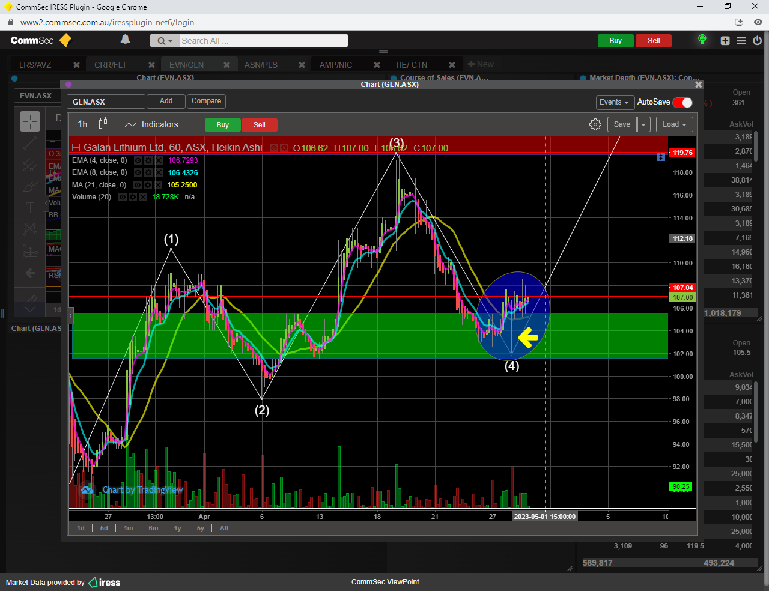Toggle visibility of EMA (8, close, 0)
Screen dimensions: 769x591
click(138, 173)
